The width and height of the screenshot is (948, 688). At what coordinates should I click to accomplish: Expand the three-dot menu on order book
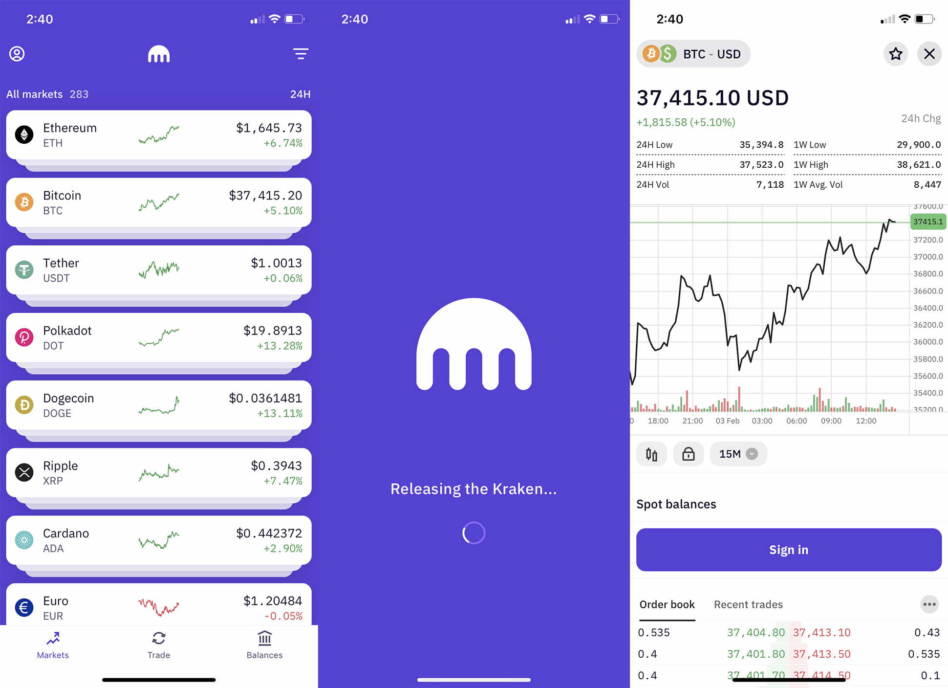pyautogui.click(x=928, y=604)
